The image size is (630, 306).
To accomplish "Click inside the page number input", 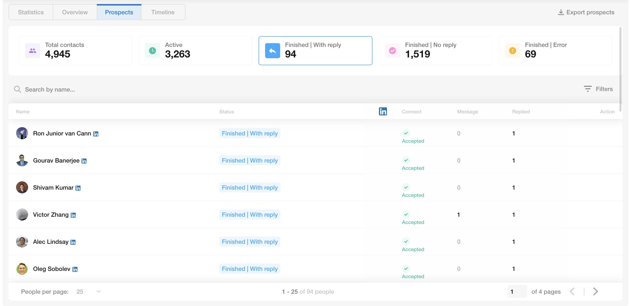I will [517, 291].
